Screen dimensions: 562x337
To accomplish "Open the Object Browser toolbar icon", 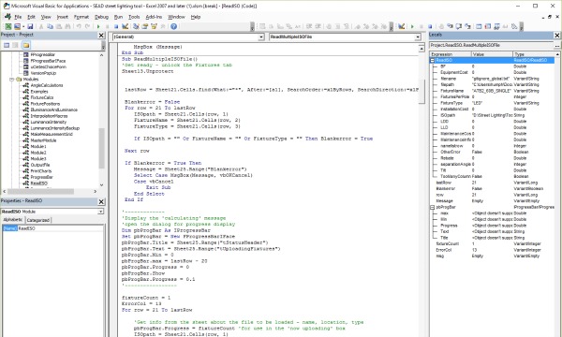I will pyautogui.click(x=154, y=26).
